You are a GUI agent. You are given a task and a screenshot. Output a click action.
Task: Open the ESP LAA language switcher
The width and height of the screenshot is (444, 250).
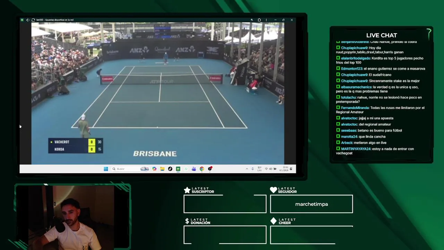coord(259,169)
